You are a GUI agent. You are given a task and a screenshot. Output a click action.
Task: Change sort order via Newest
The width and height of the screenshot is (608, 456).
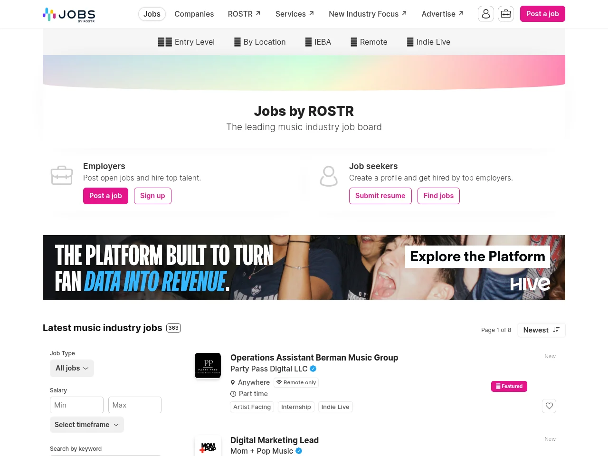(x=541, y=330)
